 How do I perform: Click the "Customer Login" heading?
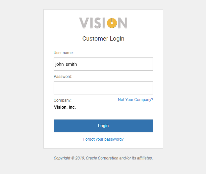[x=103, y=39]
